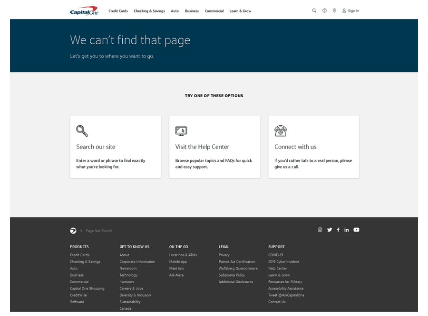Image resolution: width=428 pixels, height=316 pixels.
Task: Open footer Investors link
Action: [126, 282]
